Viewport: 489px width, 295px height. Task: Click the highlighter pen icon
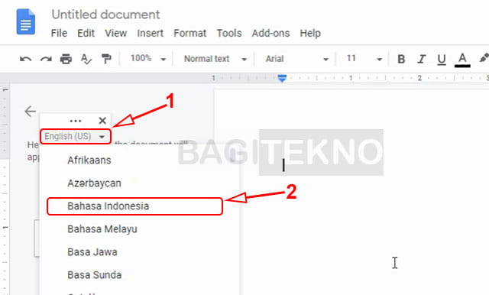click(x=484, y=58)
